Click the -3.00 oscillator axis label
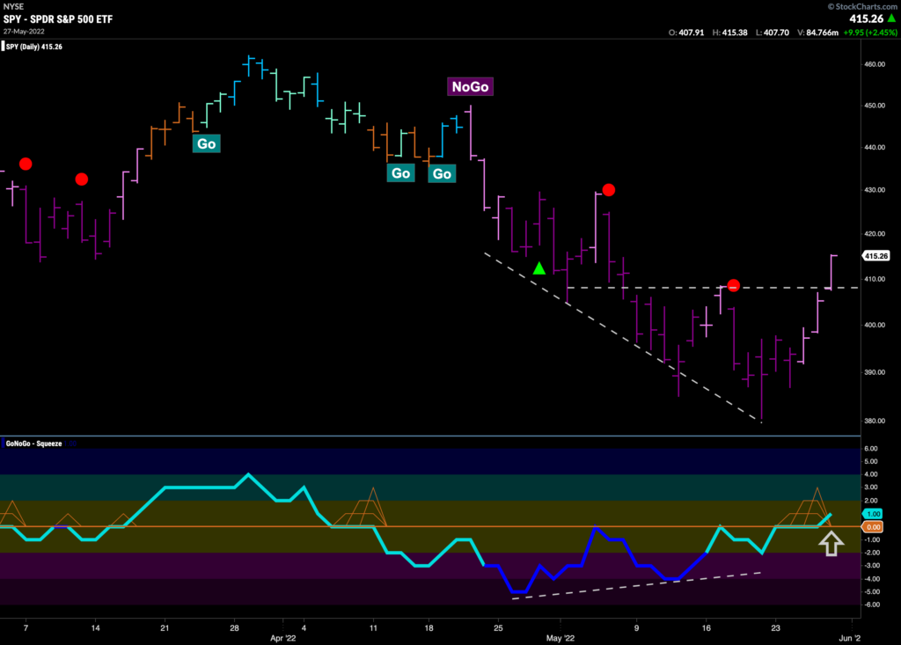Image resolution: width=901 pixels, height=645 pixels. click(x=870, y=566)
